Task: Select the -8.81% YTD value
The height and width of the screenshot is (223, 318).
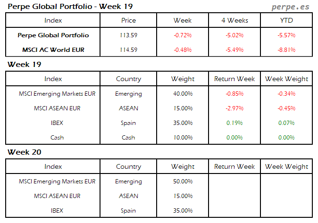Action: pos(287,50)
